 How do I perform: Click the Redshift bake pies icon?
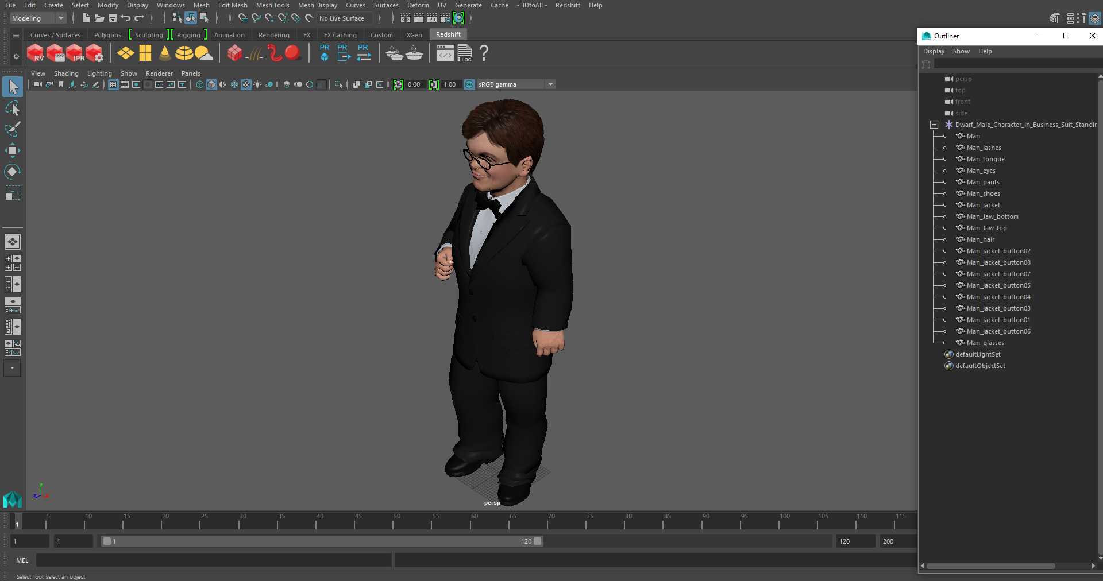point(395,53)
